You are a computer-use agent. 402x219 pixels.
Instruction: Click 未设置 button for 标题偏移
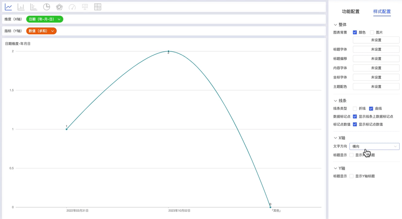click(x=376, y=59)
